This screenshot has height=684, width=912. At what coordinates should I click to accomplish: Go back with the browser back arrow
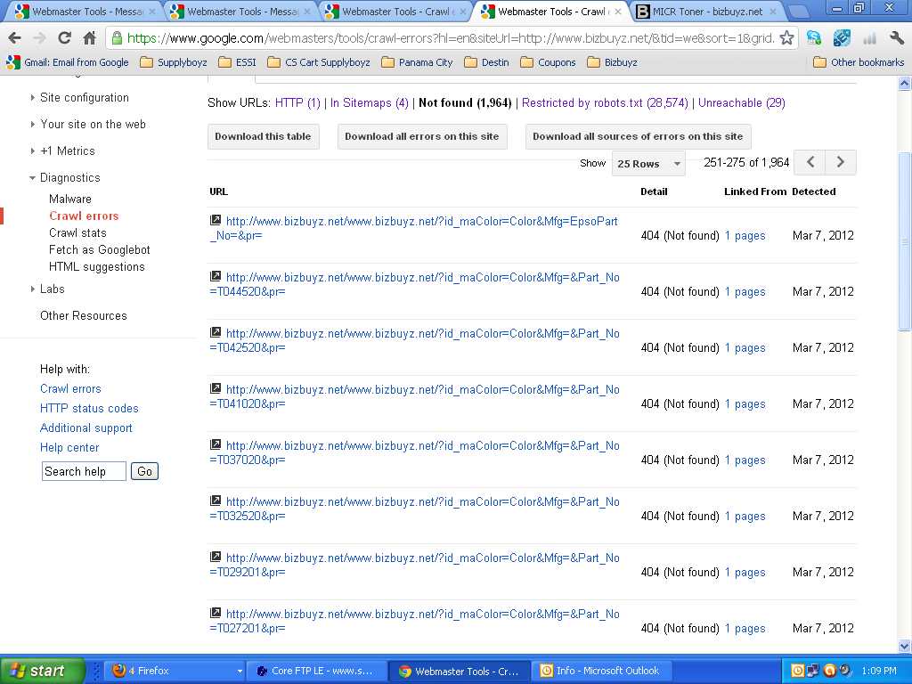click(x=14, y=38)
